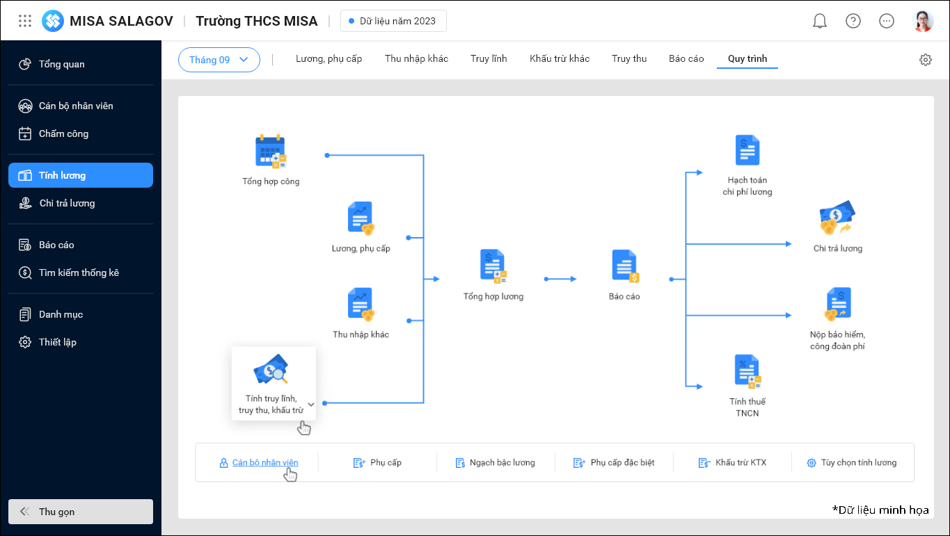The height and width of the screenshot is (536, 950).
Task: Click the Tính thuế TNCN label text
Action: pyautogui.click(x=747, y=407)
